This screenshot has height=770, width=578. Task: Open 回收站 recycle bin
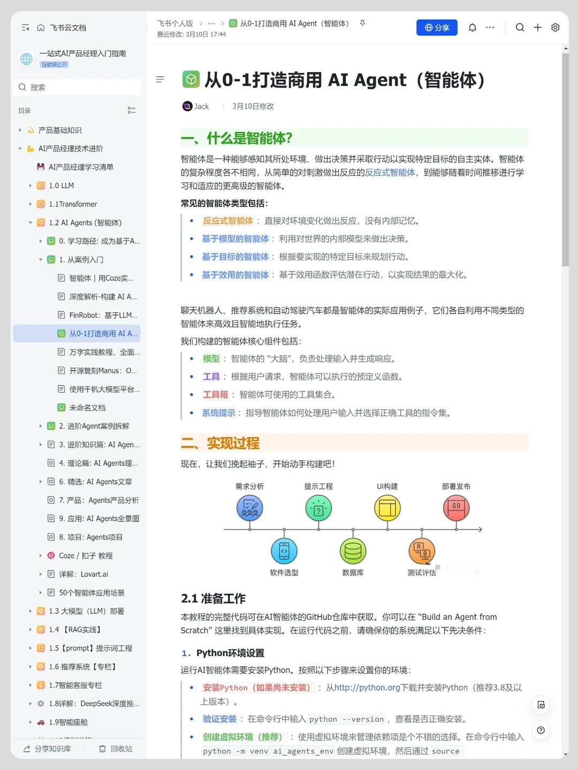116,749
